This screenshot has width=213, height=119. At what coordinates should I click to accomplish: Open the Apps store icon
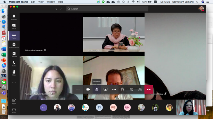(14, 101)
